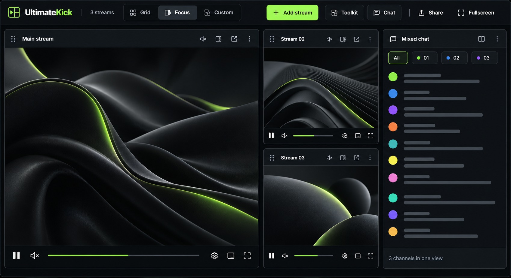Image resolution: width=511 pixels, height=278 pixels.
Task: Pause Stream 03 playback
Action: pyautogui.click(x=272, y=255)
